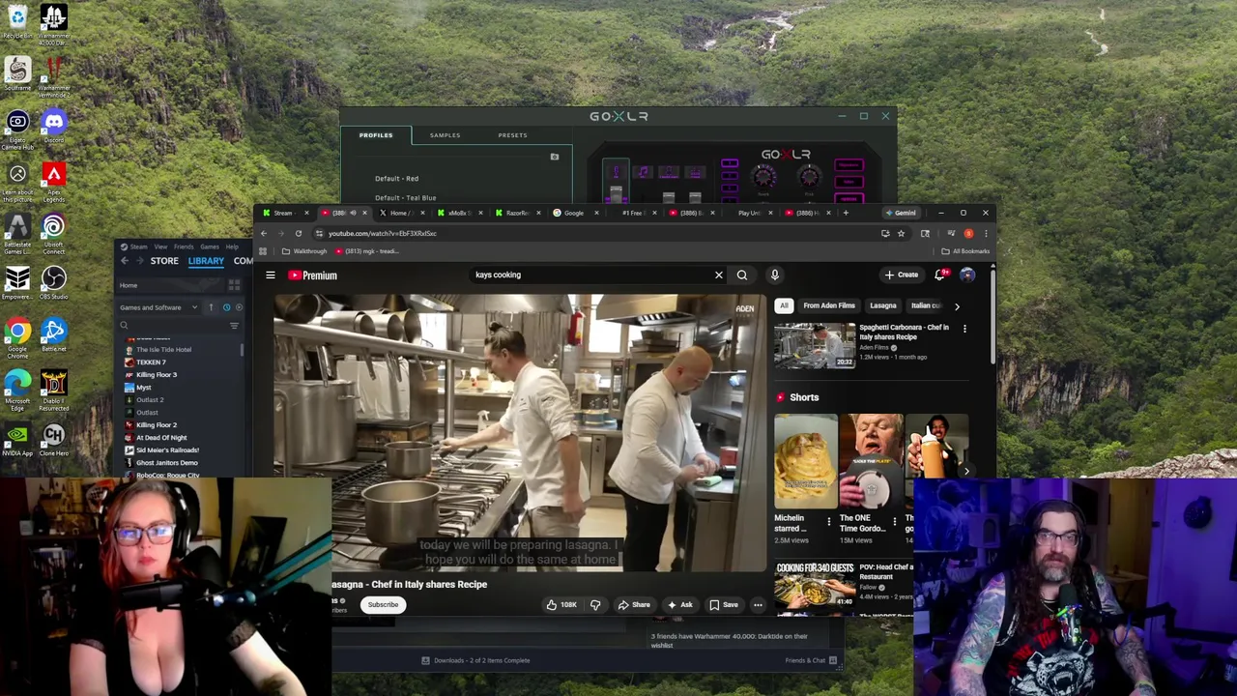The height and width of the screenshot is (696, 1237).
Task: Open the YouTube account avatar menu
Action: point(967,275)
